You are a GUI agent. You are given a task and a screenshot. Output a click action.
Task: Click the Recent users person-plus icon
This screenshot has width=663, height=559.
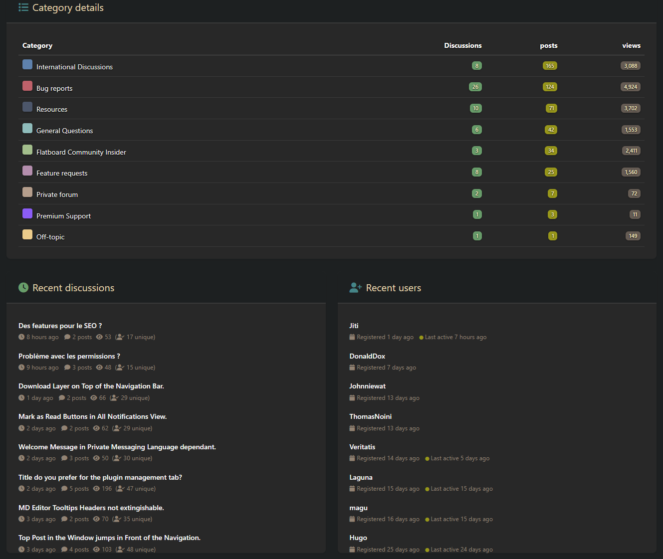point(355,288)
